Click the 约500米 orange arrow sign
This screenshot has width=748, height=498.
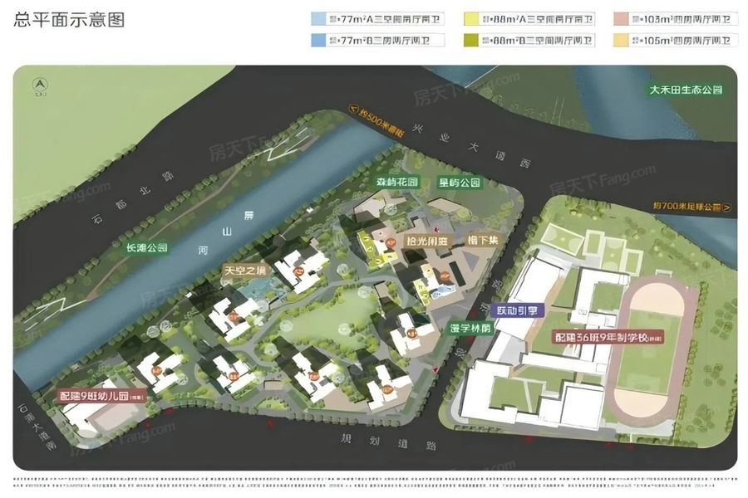[x=376, y=120]
